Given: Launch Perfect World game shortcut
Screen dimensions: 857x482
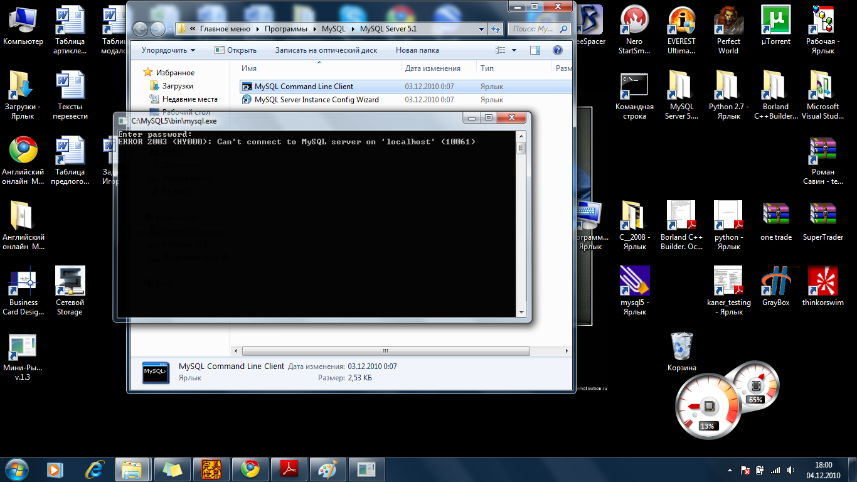Looking at the screenshot, I should (x=728, y=30).
